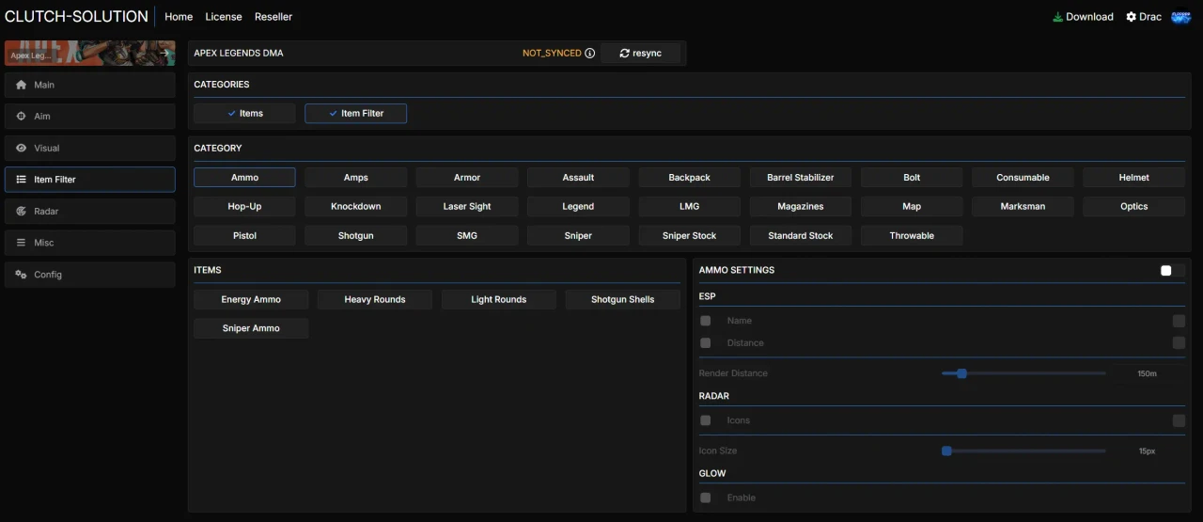
Task: Select the Barrel Stabilizer category
Action: (801, 178)
